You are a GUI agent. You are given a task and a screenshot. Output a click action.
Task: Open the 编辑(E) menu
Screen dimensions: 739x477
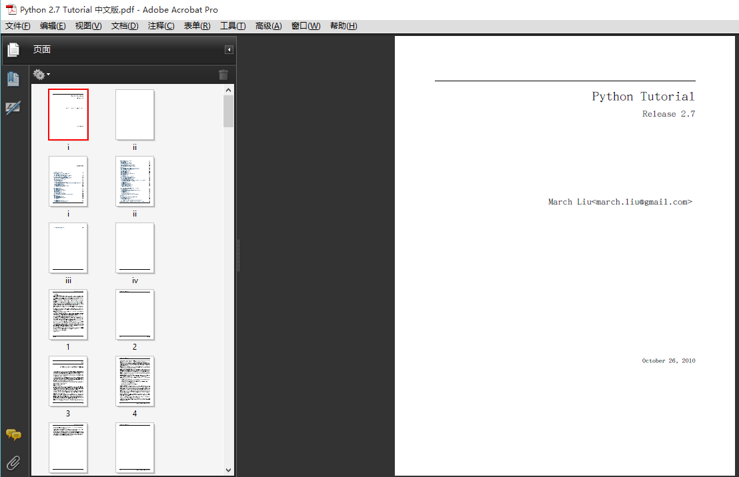tap(53, 26)
